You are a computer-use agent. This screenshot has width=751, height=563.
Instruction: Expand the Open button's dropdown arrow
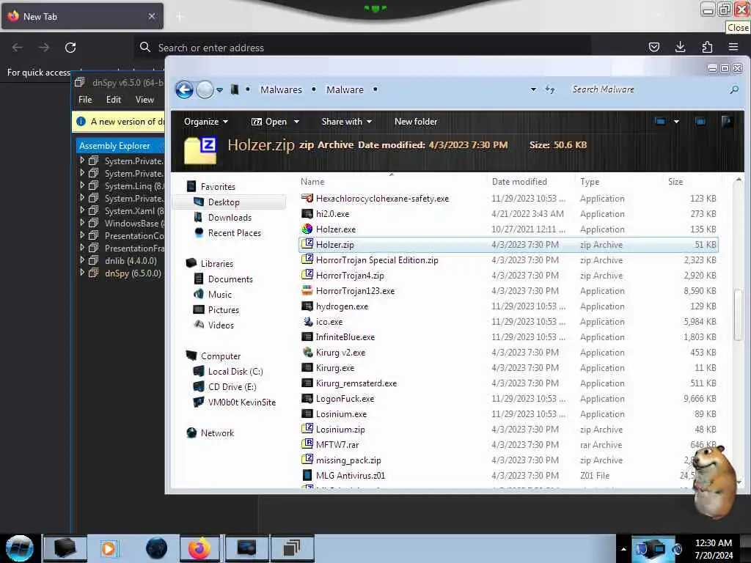tap(296, 122)
